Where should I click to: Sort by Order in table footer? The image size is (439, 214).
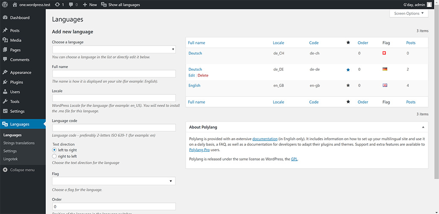coord(363,102)
